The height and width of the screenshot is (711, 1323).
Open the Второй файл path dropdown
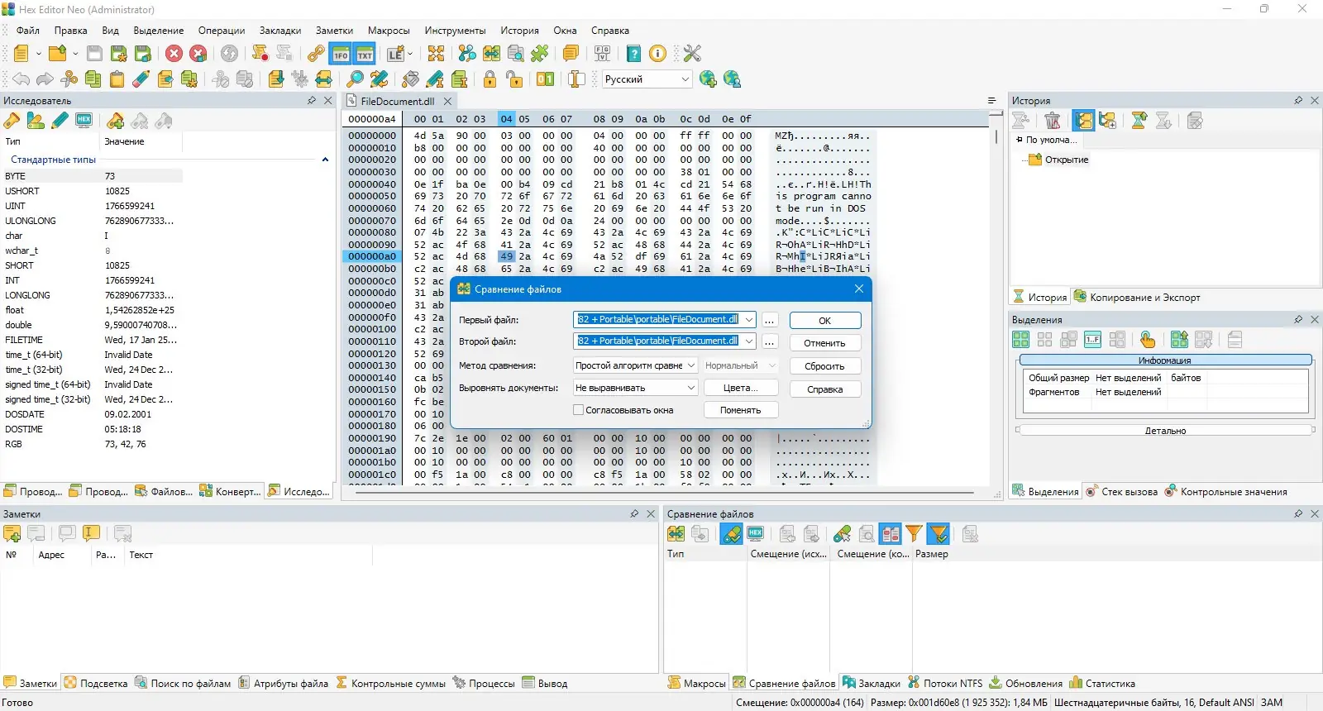click(x=748, y=341)
